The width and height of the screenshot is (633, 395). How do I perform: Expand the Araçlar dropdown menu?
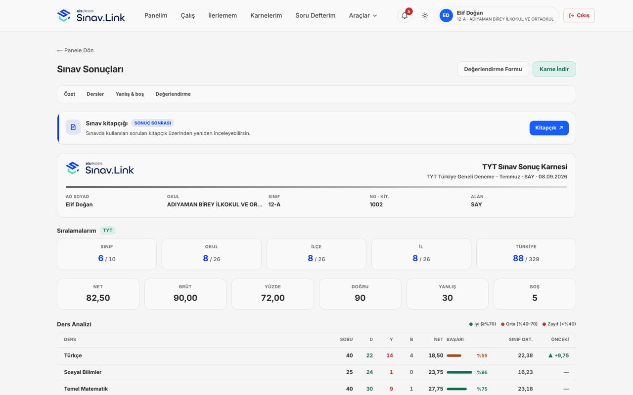[x=363, y=15]
